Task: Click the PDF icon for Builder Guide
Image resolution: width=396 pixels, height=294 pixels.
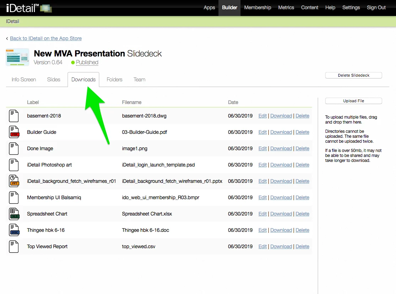Action: click(x=14, y=132)
